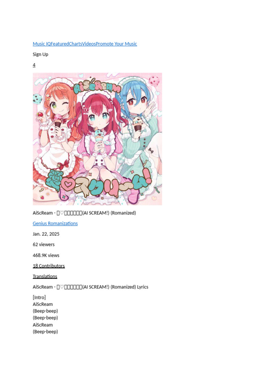Screen dimensions: 279x372
Task: Select the final (Beep-beep) lyric line
Action: 45,332
